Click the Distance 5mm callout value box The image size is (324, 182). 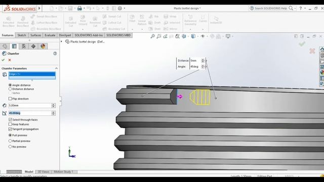click(x=195, y=61)
